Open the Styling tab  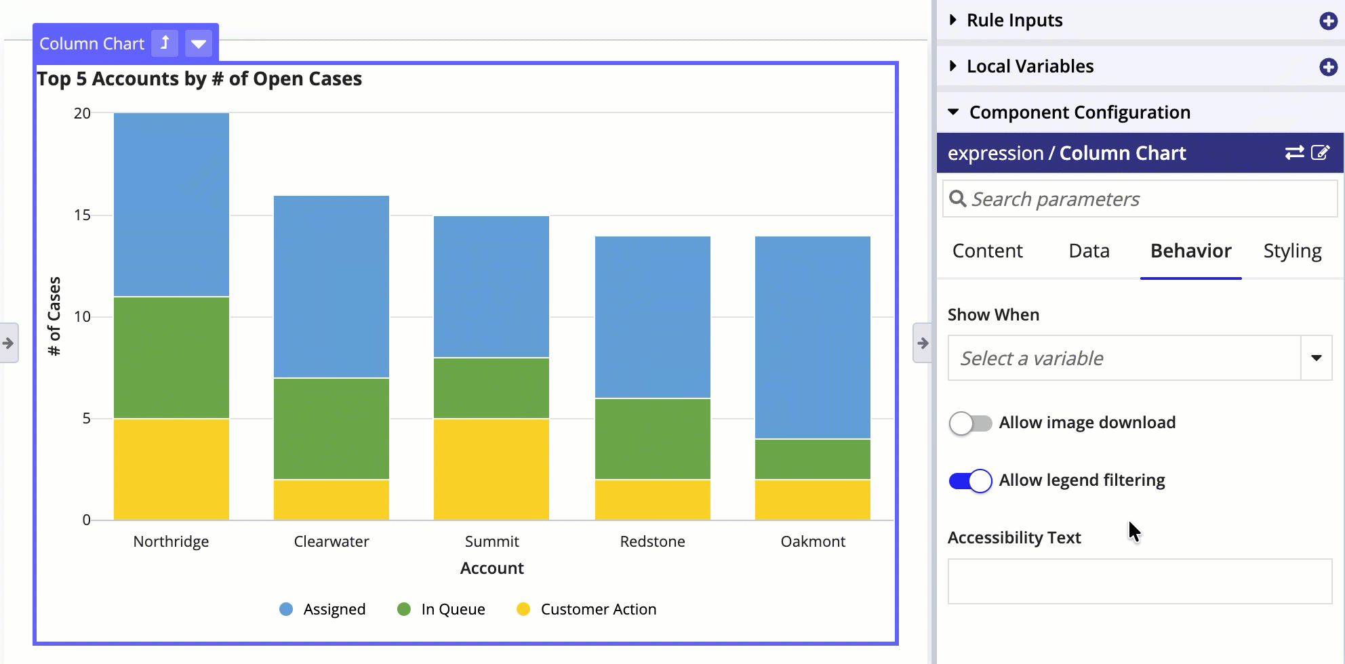point(1292,251)
